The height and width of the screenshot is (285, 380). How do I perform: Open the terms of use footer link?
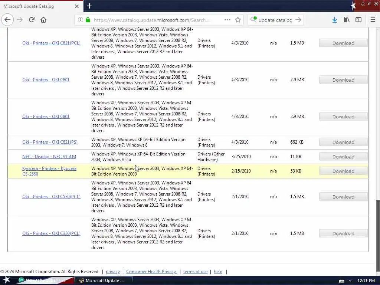pyautogui.click(x=195, y=272)
